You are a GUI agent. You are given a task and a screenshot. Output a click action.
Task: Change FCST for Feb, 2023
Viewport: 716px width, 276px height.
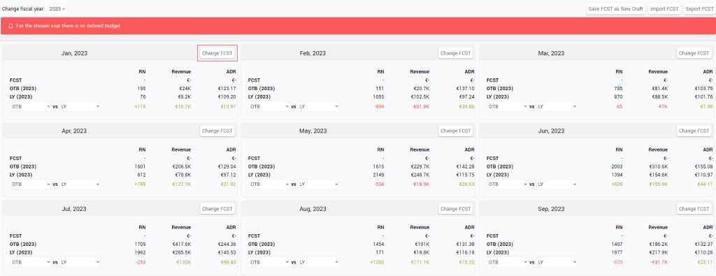(x=456, y=53)
